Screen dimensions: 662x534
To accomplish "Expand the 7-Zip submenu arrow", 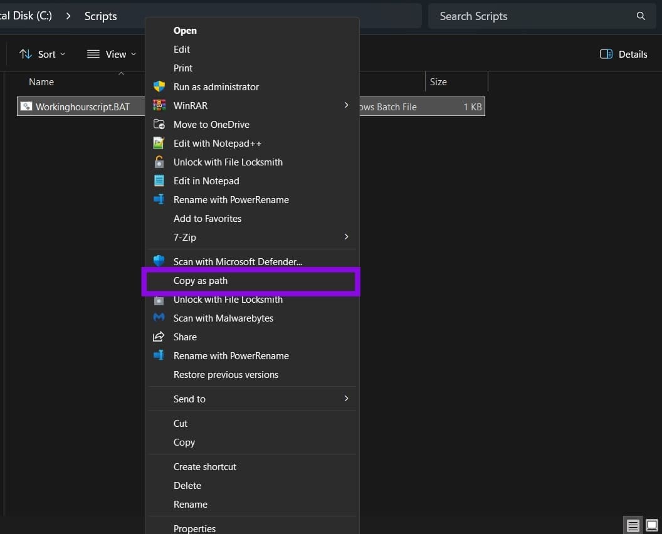I will coord(346,237).
